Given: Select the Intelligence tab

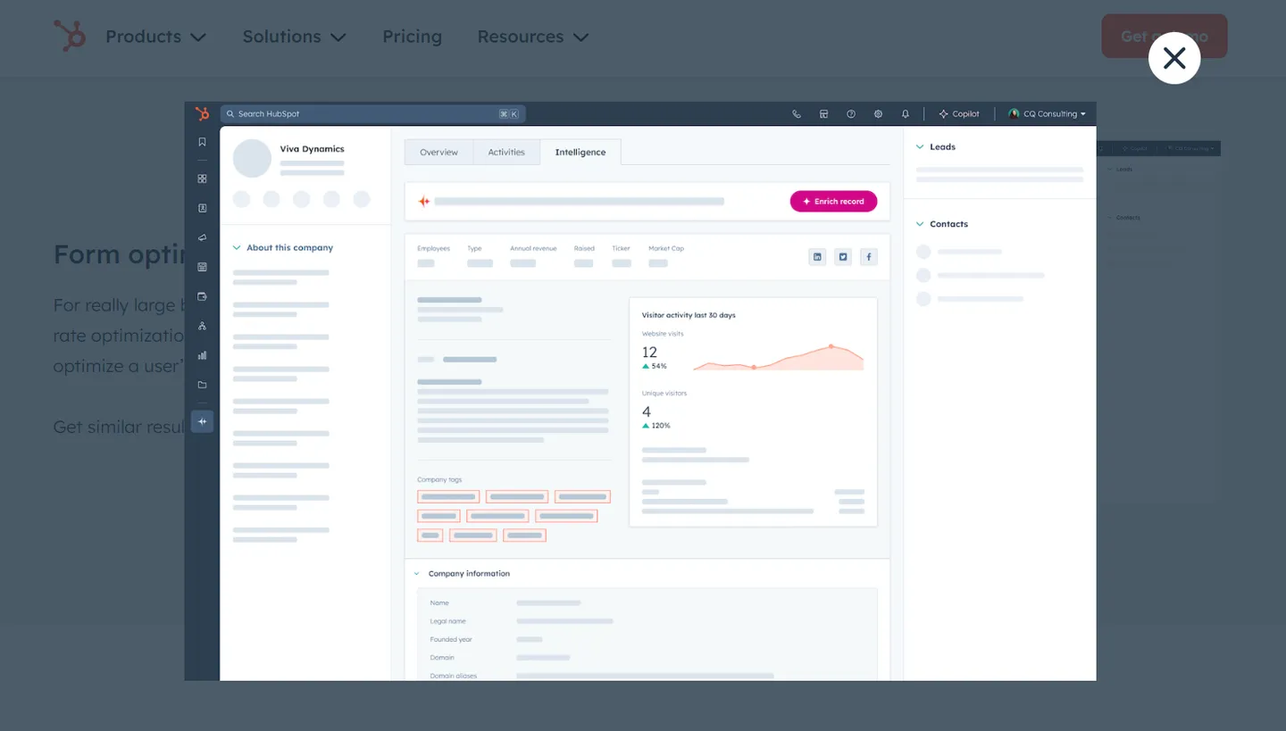Looking at the screenshot, I should pos(580,152).
